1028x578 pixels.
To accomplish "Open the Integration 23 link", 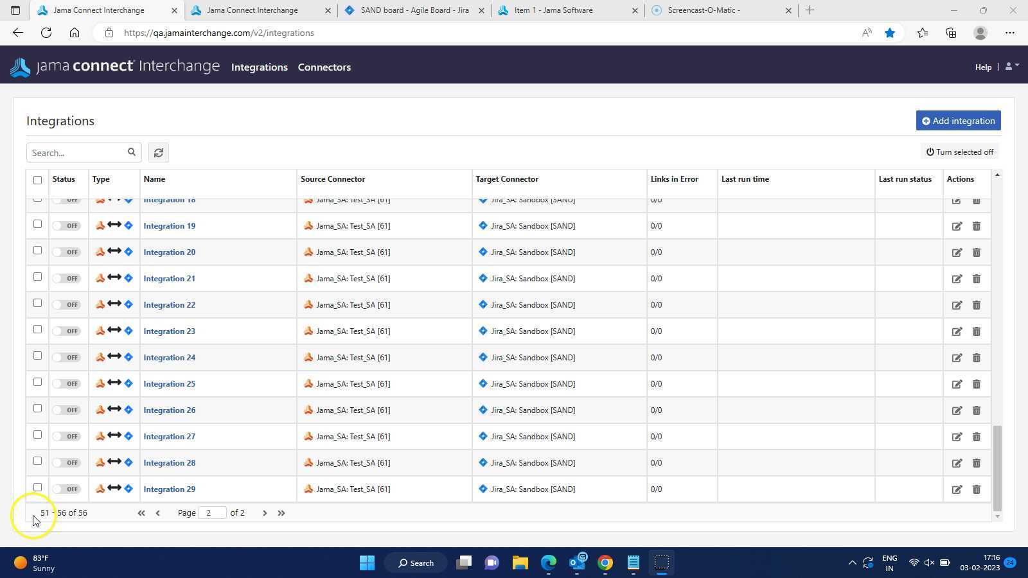I will [x=169, y=331].
